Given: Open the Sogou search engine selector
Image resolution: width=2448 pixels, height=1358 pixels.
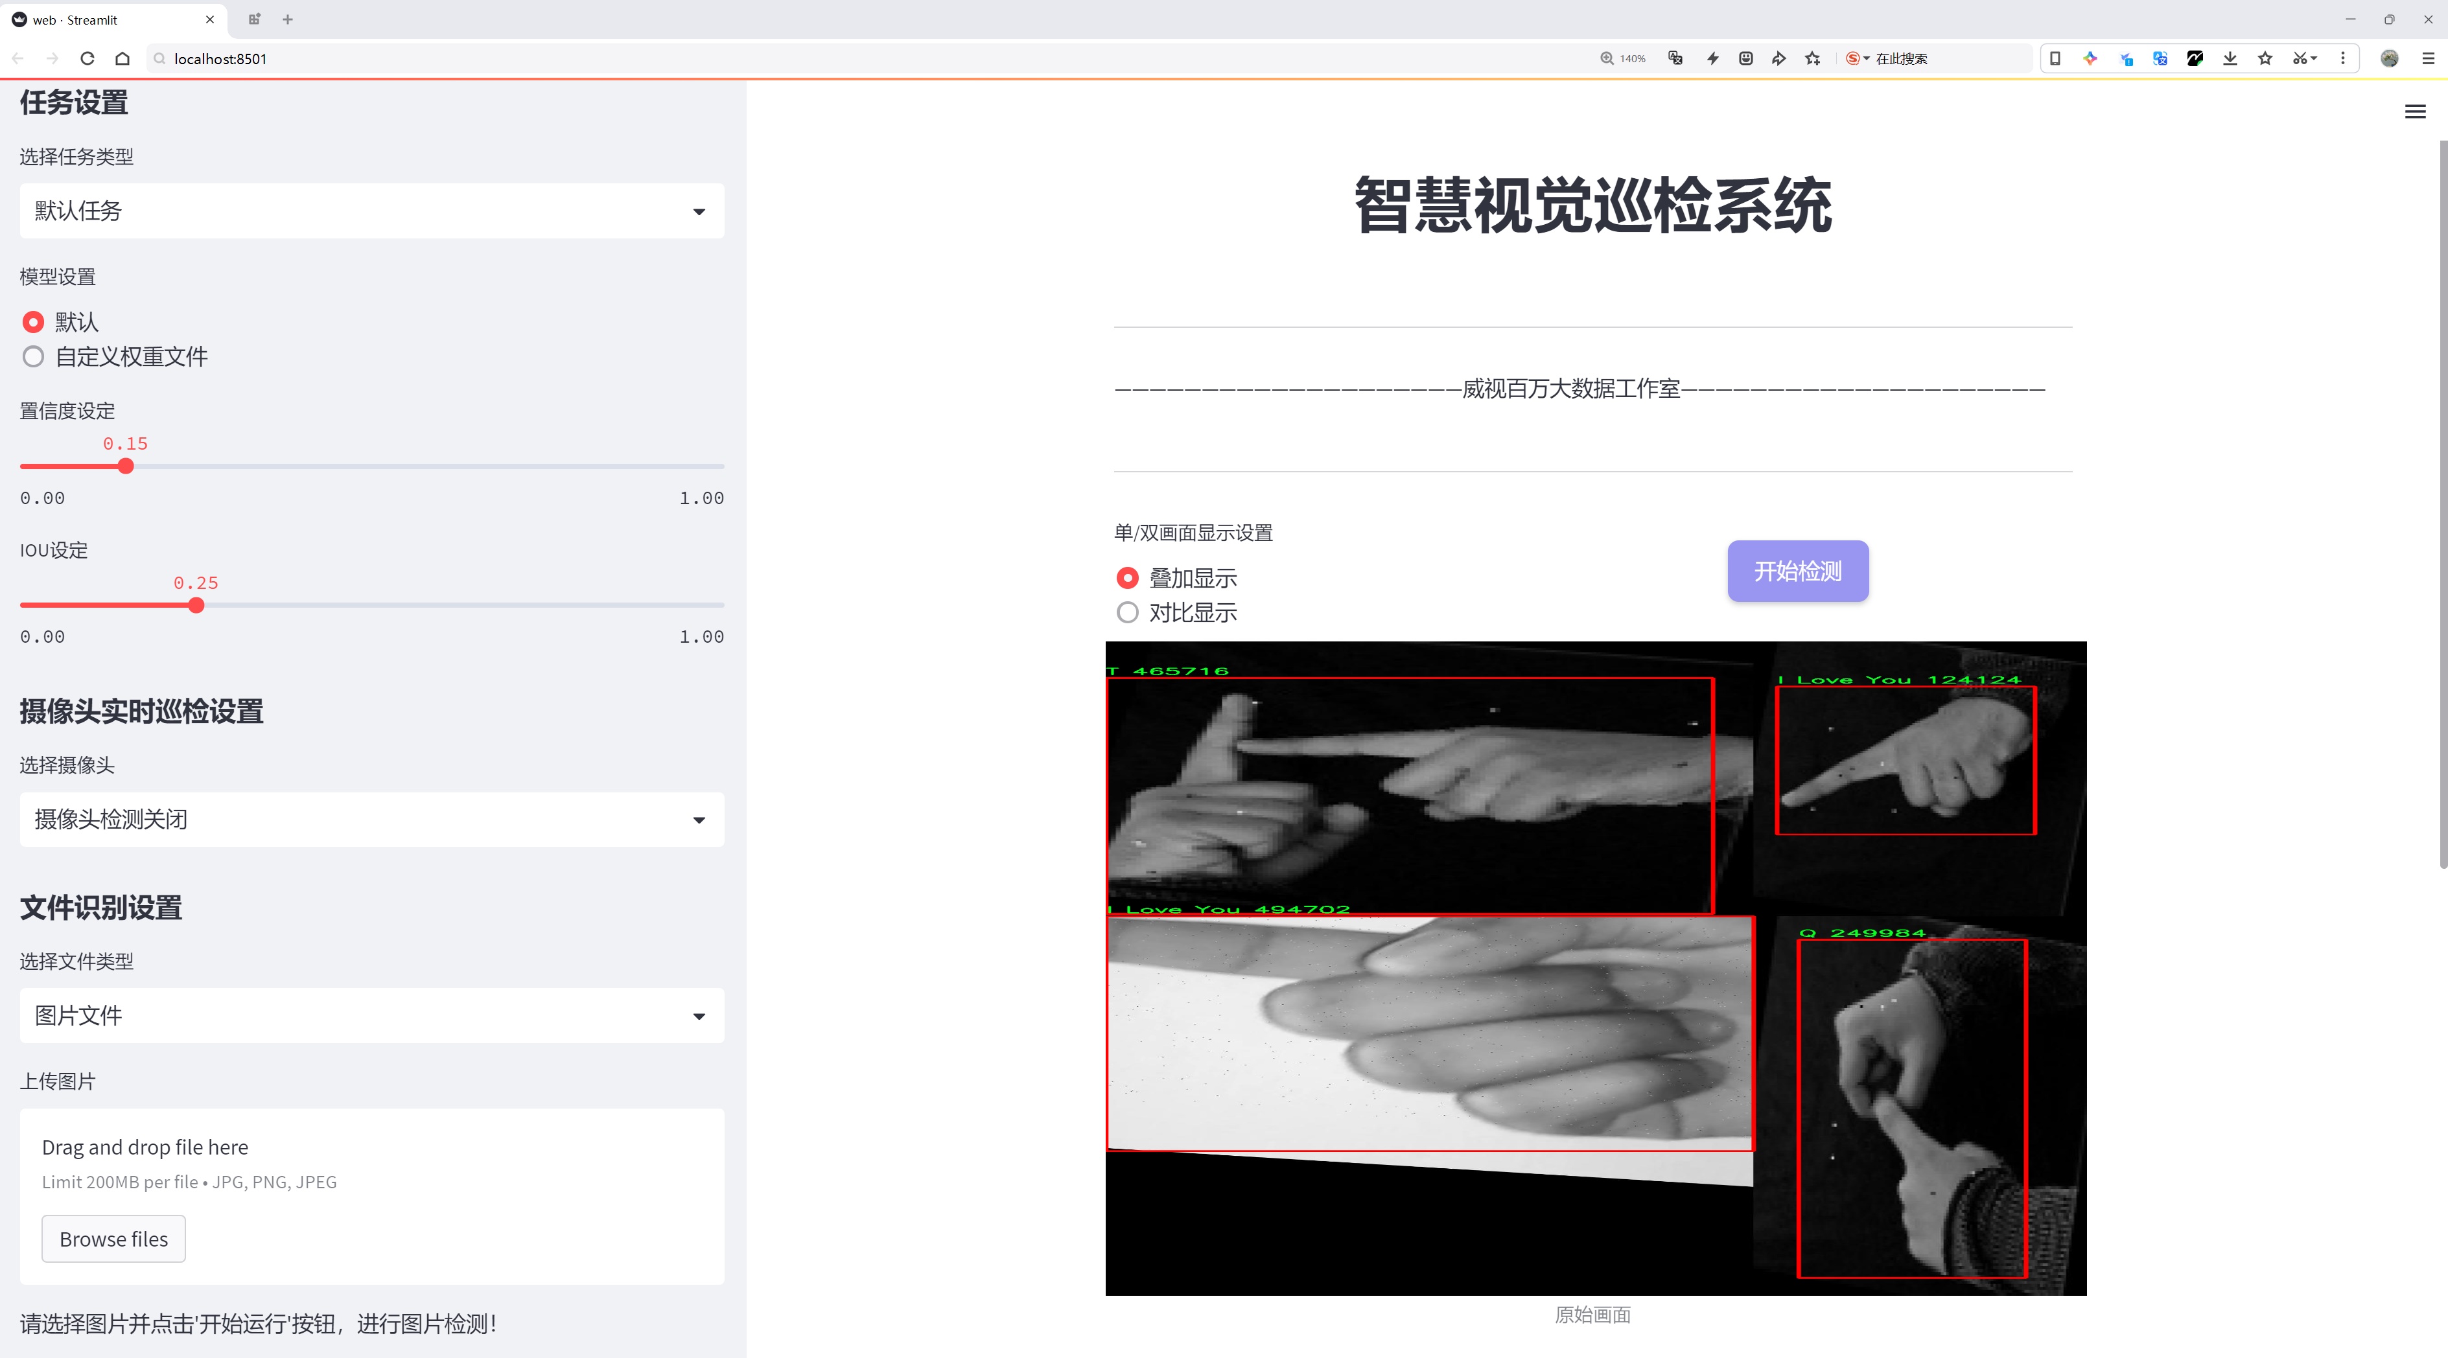Looking at the screenshot, I should (x=1858, y=59).
